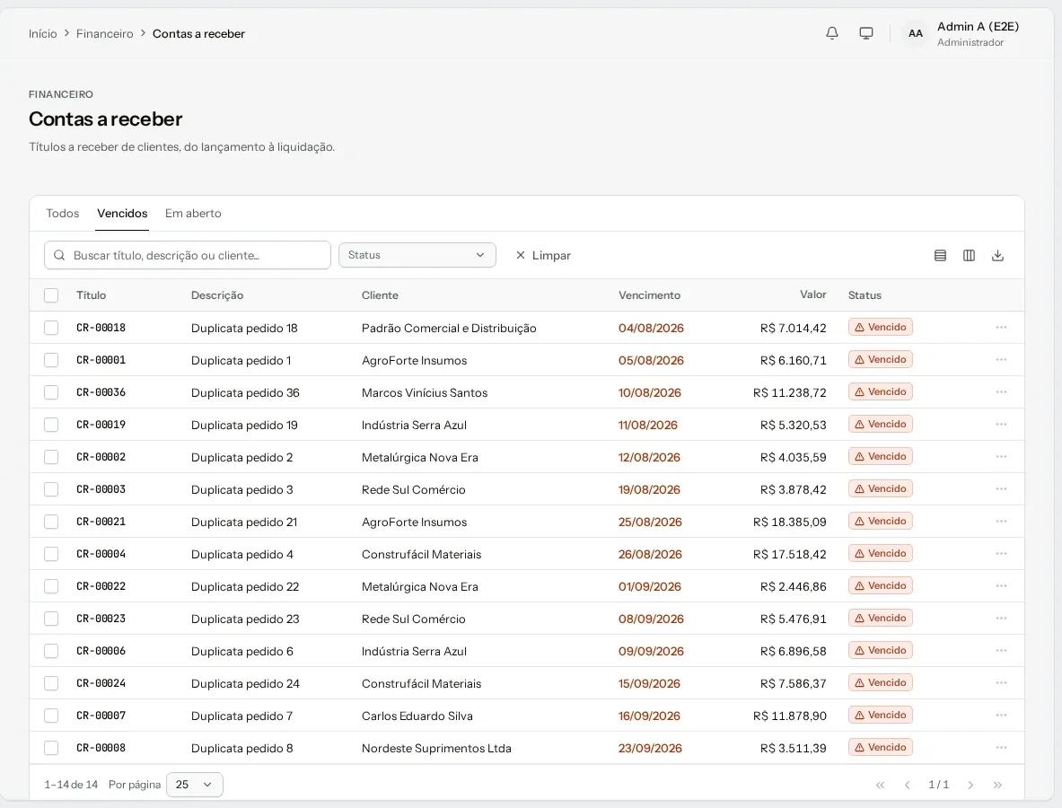Click the Descrição column header
Screen dimensions: 1062x808
tap(216, 295)
